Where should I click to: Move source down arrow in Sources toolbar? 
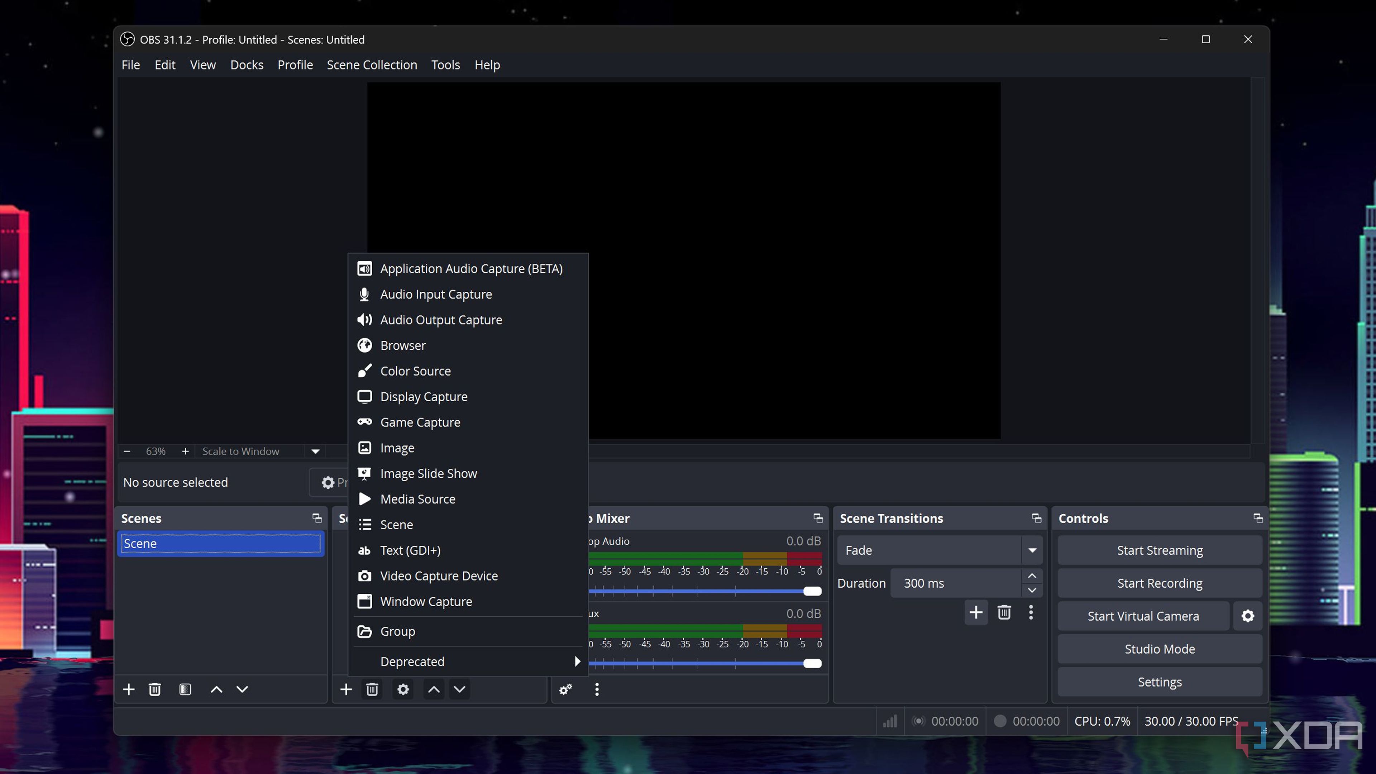click(x=459, y=689)
